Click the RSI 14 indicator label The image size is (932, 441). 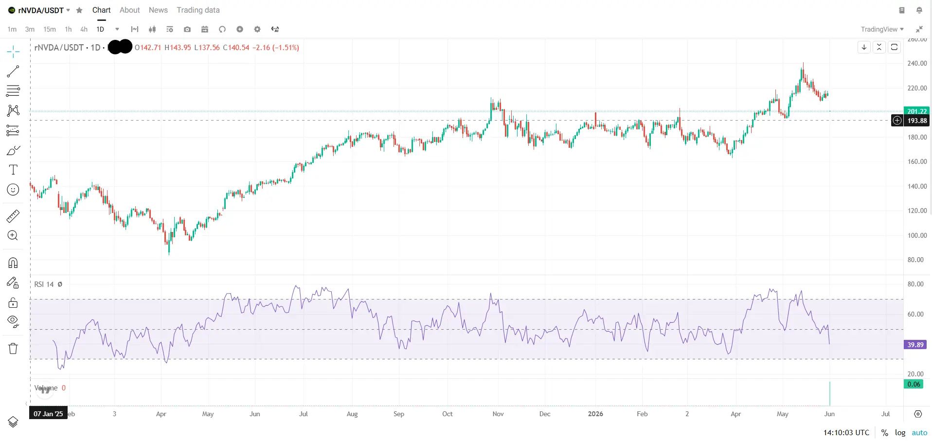(x=44, y=284)
